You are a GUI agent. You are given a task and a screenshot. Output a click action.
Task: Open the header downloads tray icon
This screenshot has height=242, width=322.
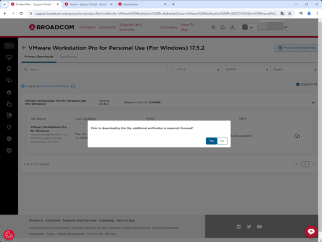click(232, 27)
